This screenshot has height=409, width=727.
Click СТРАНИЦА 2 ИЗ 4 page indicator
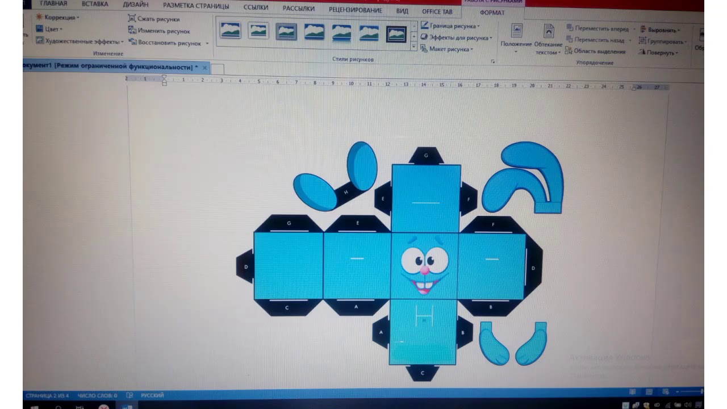[47, 395]
